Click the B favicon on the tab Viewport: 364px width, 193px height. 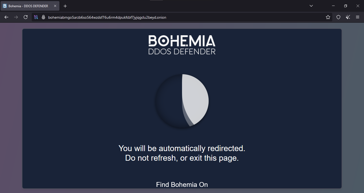5,6
